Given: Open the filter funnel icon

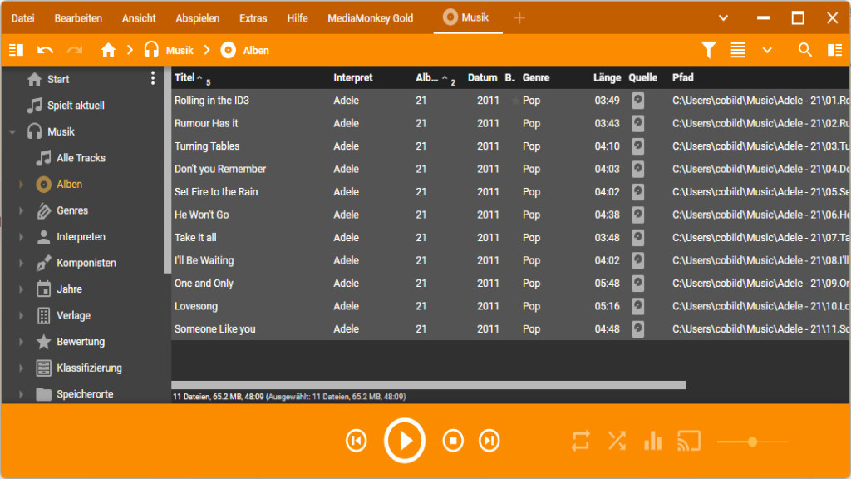Looking at the screenshot, I should coord(708,51).
